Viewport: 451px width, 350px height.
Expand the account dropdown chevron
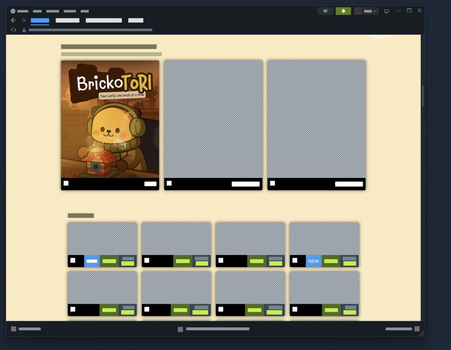pos(374,12)
